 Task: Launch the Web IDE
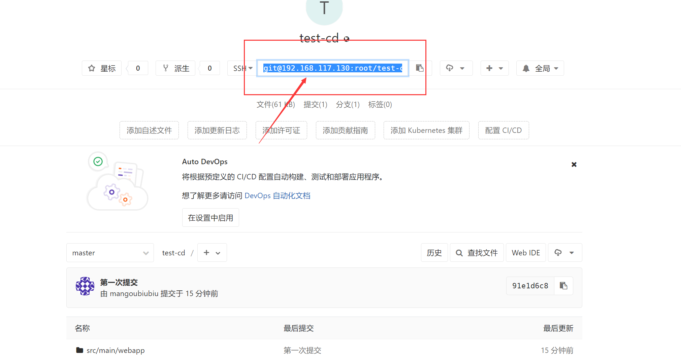click(526, 253)
